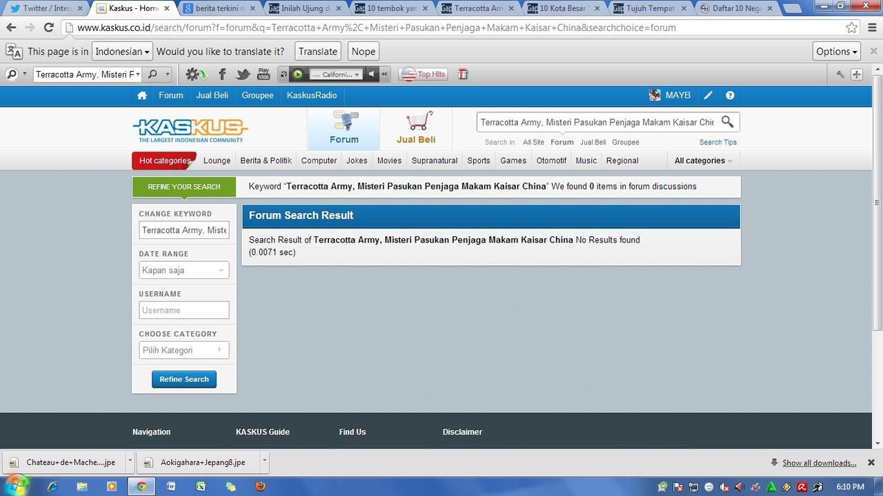
Task: Click the toolbar plus add icon
Action: click(x=857, y=74)
